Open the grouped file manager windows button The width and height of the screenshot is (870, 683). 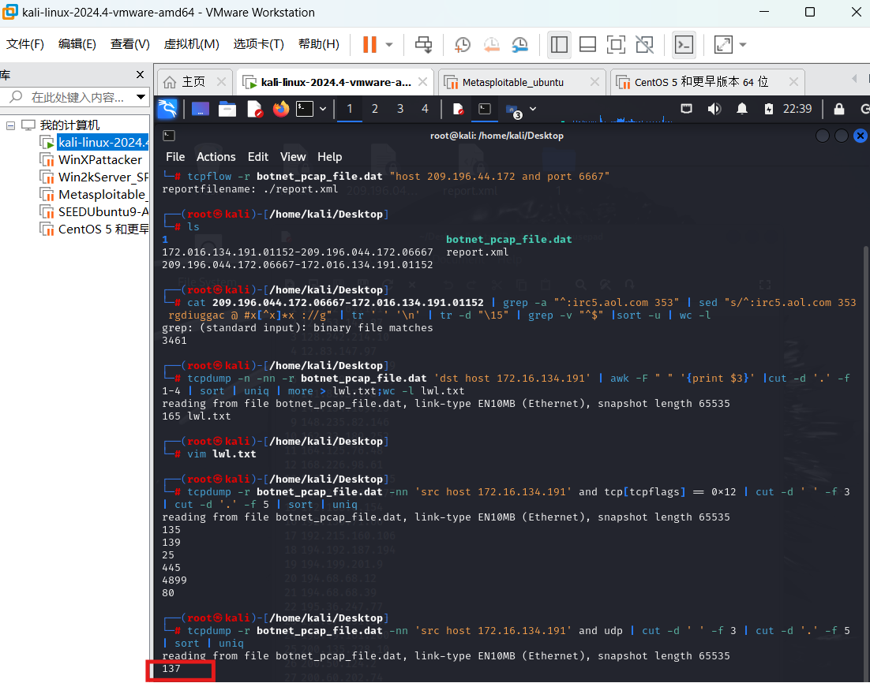coord(513,110)
